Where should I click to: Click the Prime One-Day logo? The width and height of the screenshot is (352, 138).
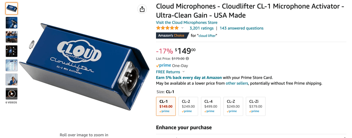(x=164, y=65)
